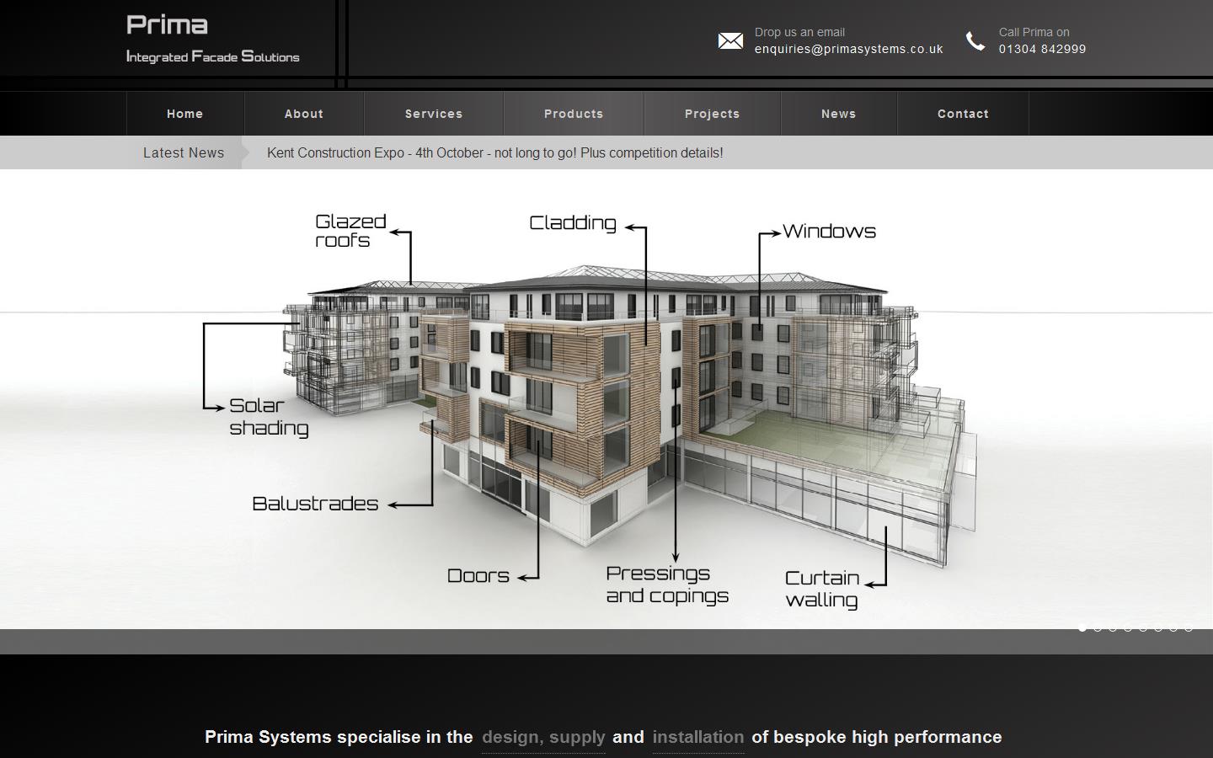
Task: Open the Home navigation item
Action: 184,114
